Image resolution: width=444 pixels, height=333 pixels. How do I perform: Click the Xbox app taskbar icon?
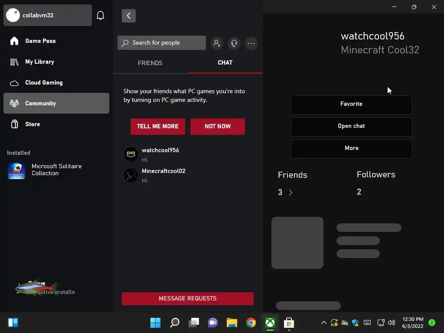click(x=270, y=323)
